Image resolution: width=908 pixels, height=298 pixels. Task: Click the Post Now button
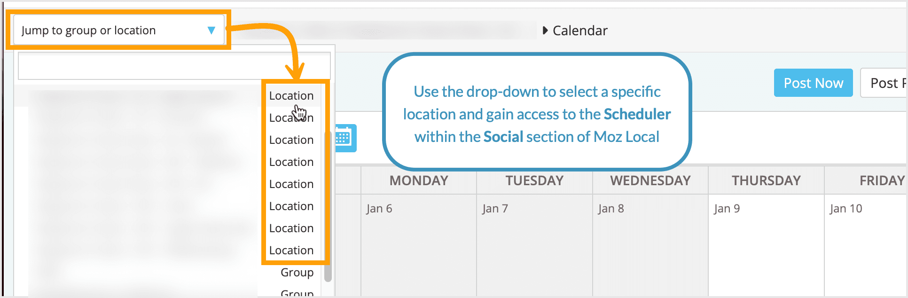click(x=813, y=83)
